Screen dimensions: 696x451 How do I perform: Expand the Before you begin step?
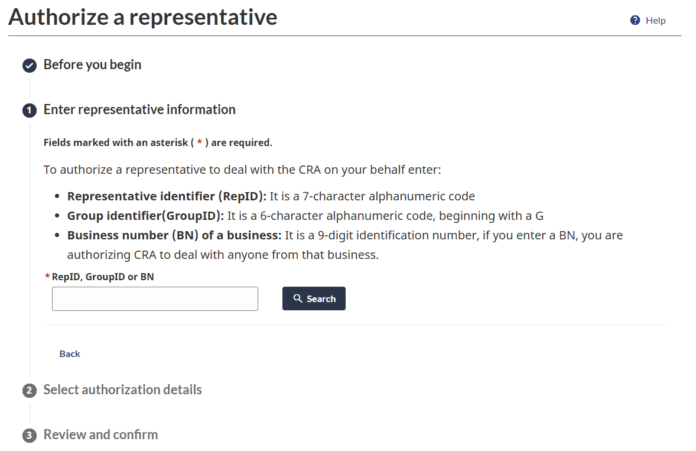[x=92, y=64]
